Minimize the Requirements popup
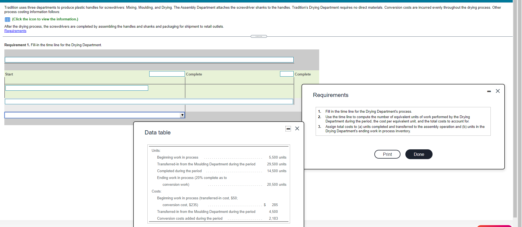The width and height of the screenshot is (522, 227). point(489,91)
